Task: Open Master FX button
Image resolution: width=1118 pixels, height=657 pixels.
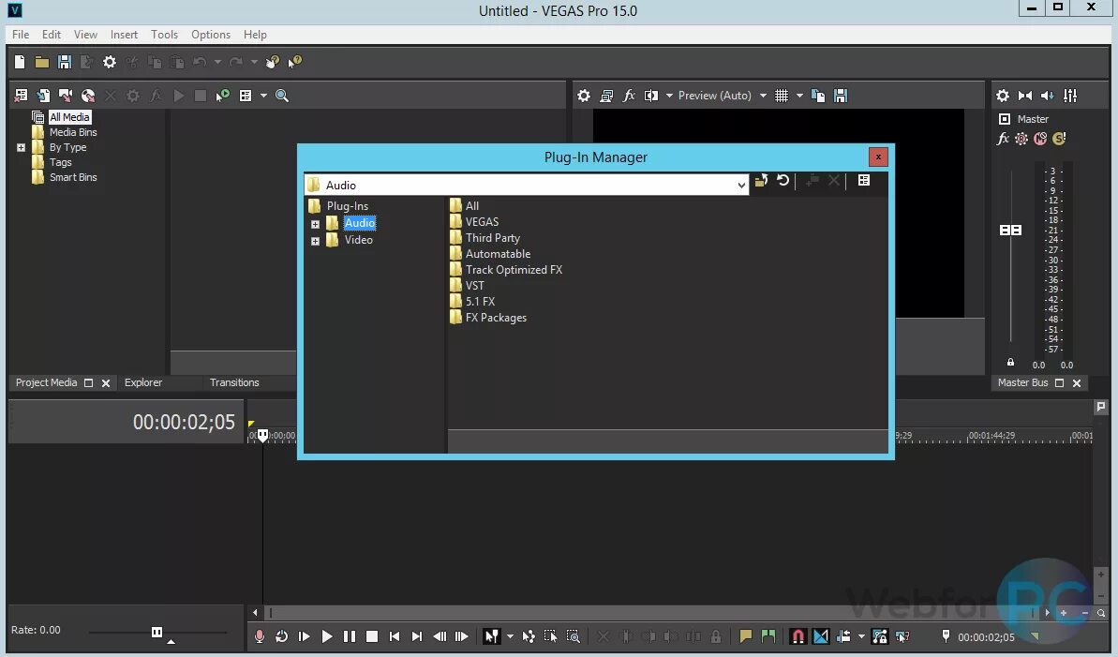Action: coord(1003,139)
